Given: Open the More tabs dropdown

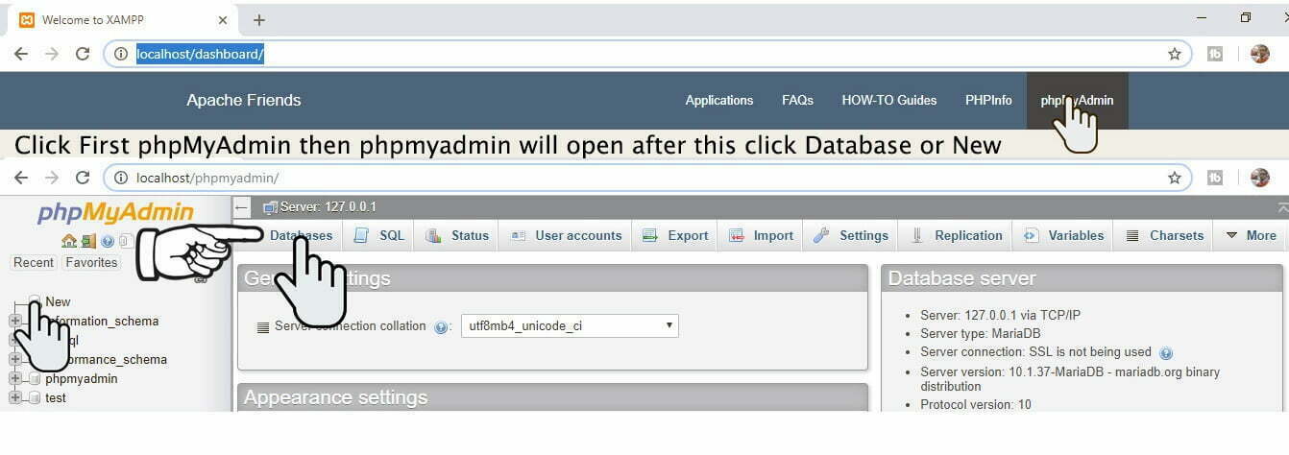Looking at the screenshot, I should point(1251,235).
